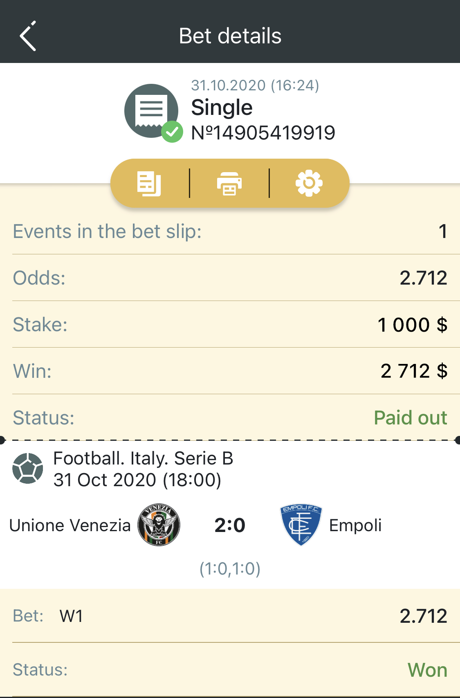The width and height of the screenshot is (460, 698).
Task: Tap the football sport icon
Action: (x=27, y=469)
